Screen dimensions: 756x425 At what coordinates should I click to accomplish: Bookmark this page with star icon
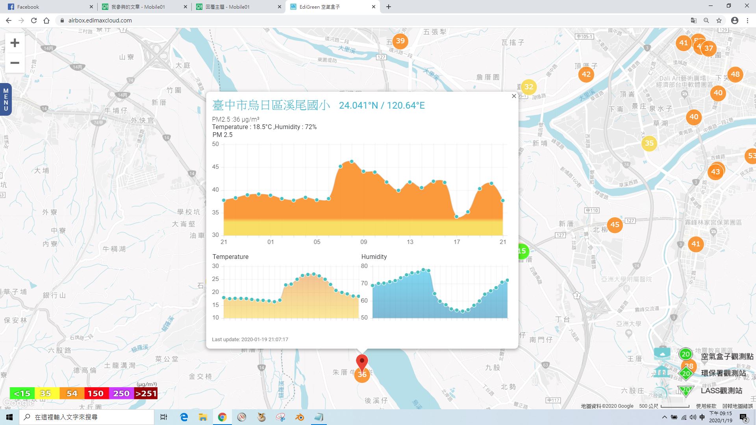[x=719, y=20]
